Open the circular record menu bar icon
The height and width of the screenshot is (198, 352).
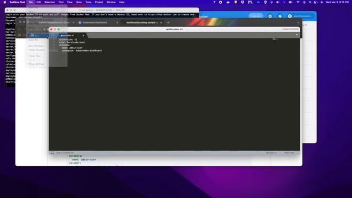pyautogui.click(x=221, y=2)
